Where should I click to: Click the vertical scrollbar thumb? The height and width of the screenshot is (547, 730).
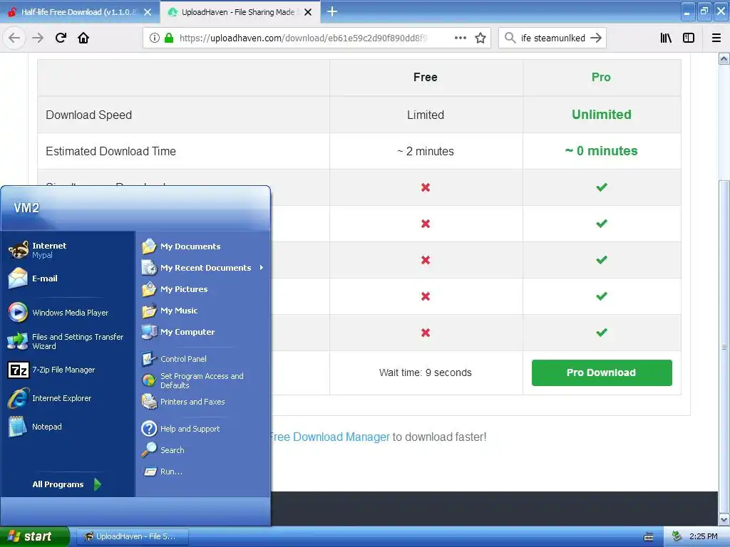pos(724,346)
